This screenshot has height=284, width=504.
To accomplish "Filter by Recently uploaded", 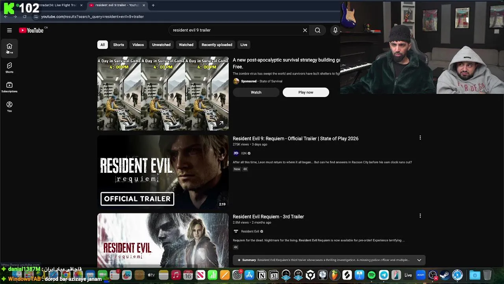I will pyautogui.click(x=217, y=45).
